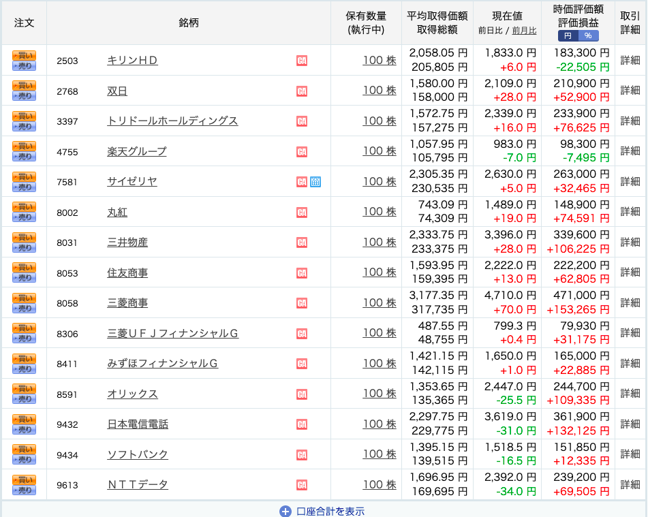The image size is (648, 517).
Task: Open the NTTデータ stock link
Action: point(138,485)
